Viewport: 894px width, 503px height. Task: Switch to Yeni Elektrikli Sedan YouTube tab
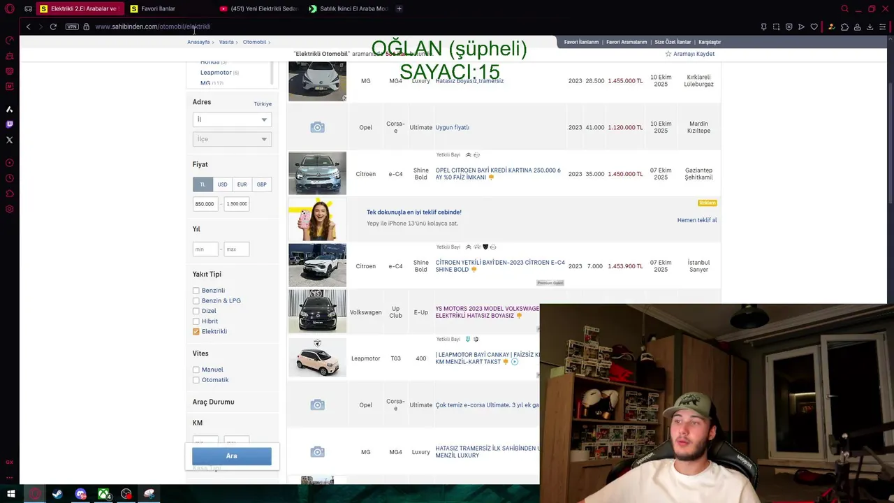point(258,8)
